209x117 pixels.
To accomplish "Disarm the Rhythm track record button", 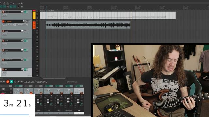I will [3, 21].
